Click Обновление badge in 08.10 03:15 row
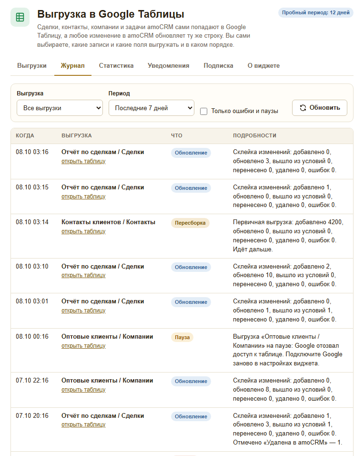The image size is (364, 456). 191,188
